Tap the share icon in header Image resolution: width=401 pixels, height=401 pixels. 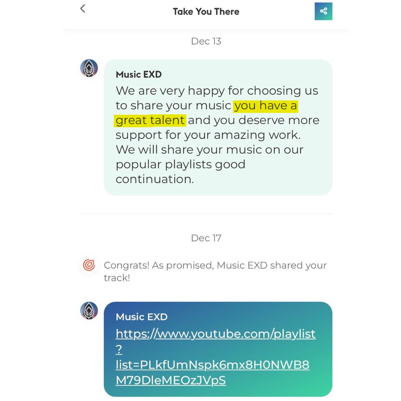pyautogui.click(x=323, y=11)
